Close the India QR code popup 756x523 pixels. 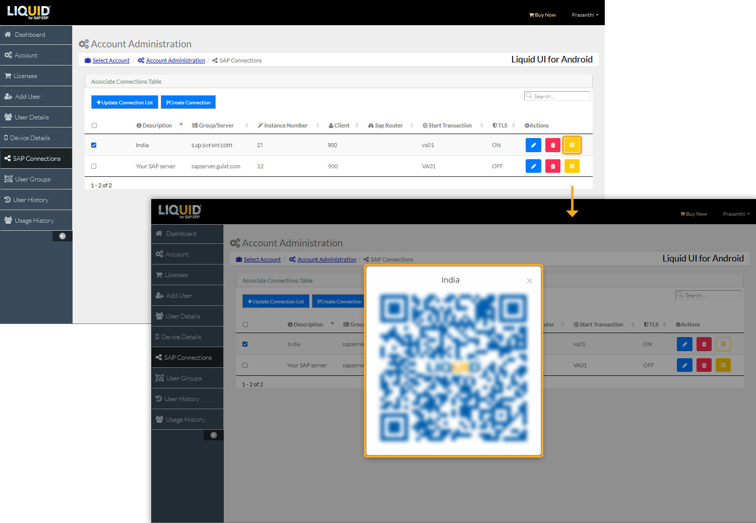(529, 281)
